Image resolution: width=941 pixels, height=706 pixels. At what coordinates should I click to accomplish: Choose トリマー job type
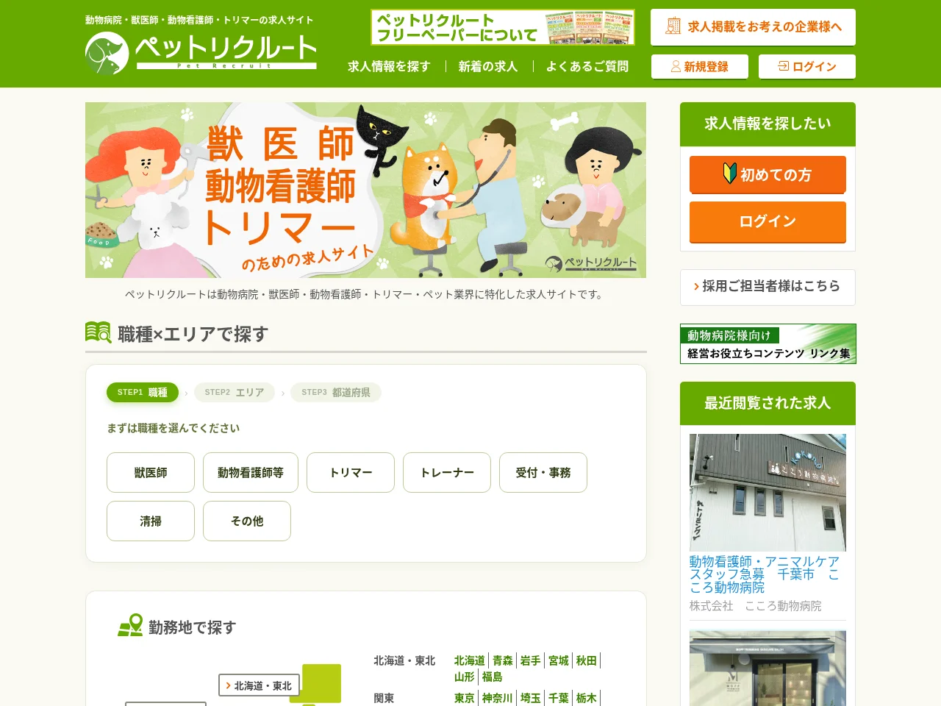point(351,472)
